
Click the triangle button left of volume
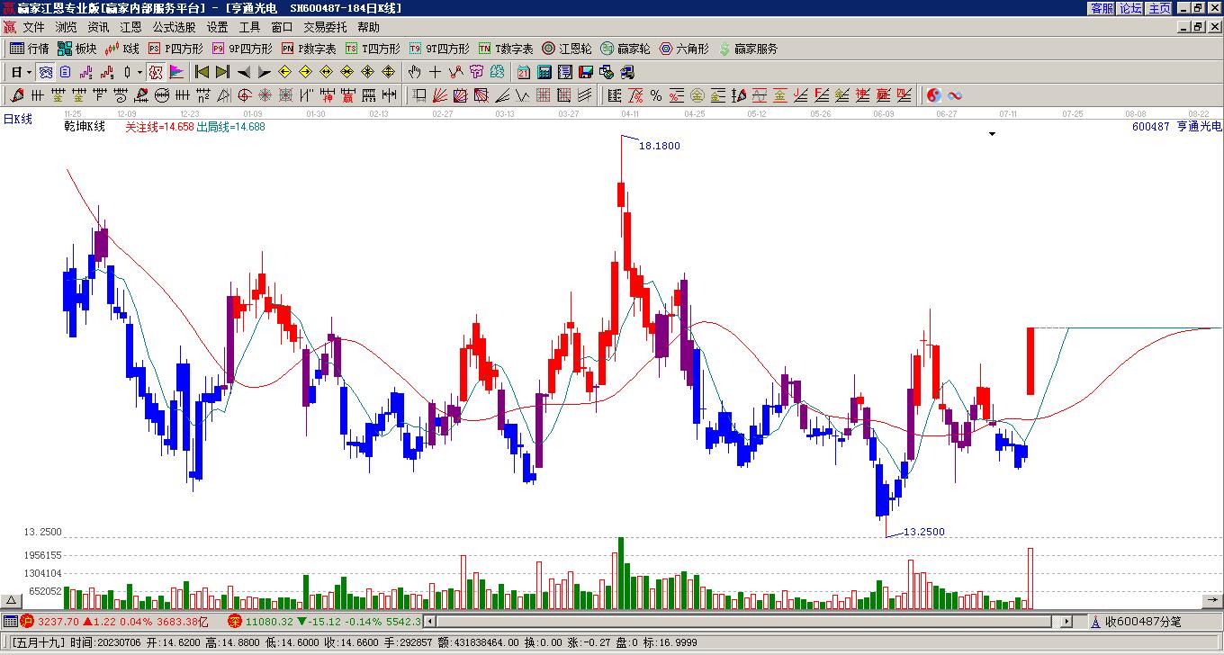tap(13, 600)
